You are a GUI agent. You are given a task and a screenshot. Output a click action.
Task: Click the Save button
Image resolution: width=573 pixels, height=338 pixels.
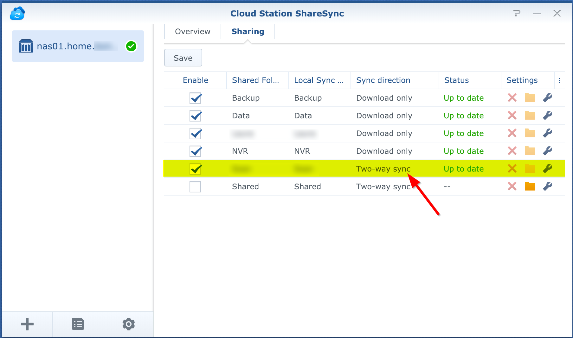pos(183,58)
